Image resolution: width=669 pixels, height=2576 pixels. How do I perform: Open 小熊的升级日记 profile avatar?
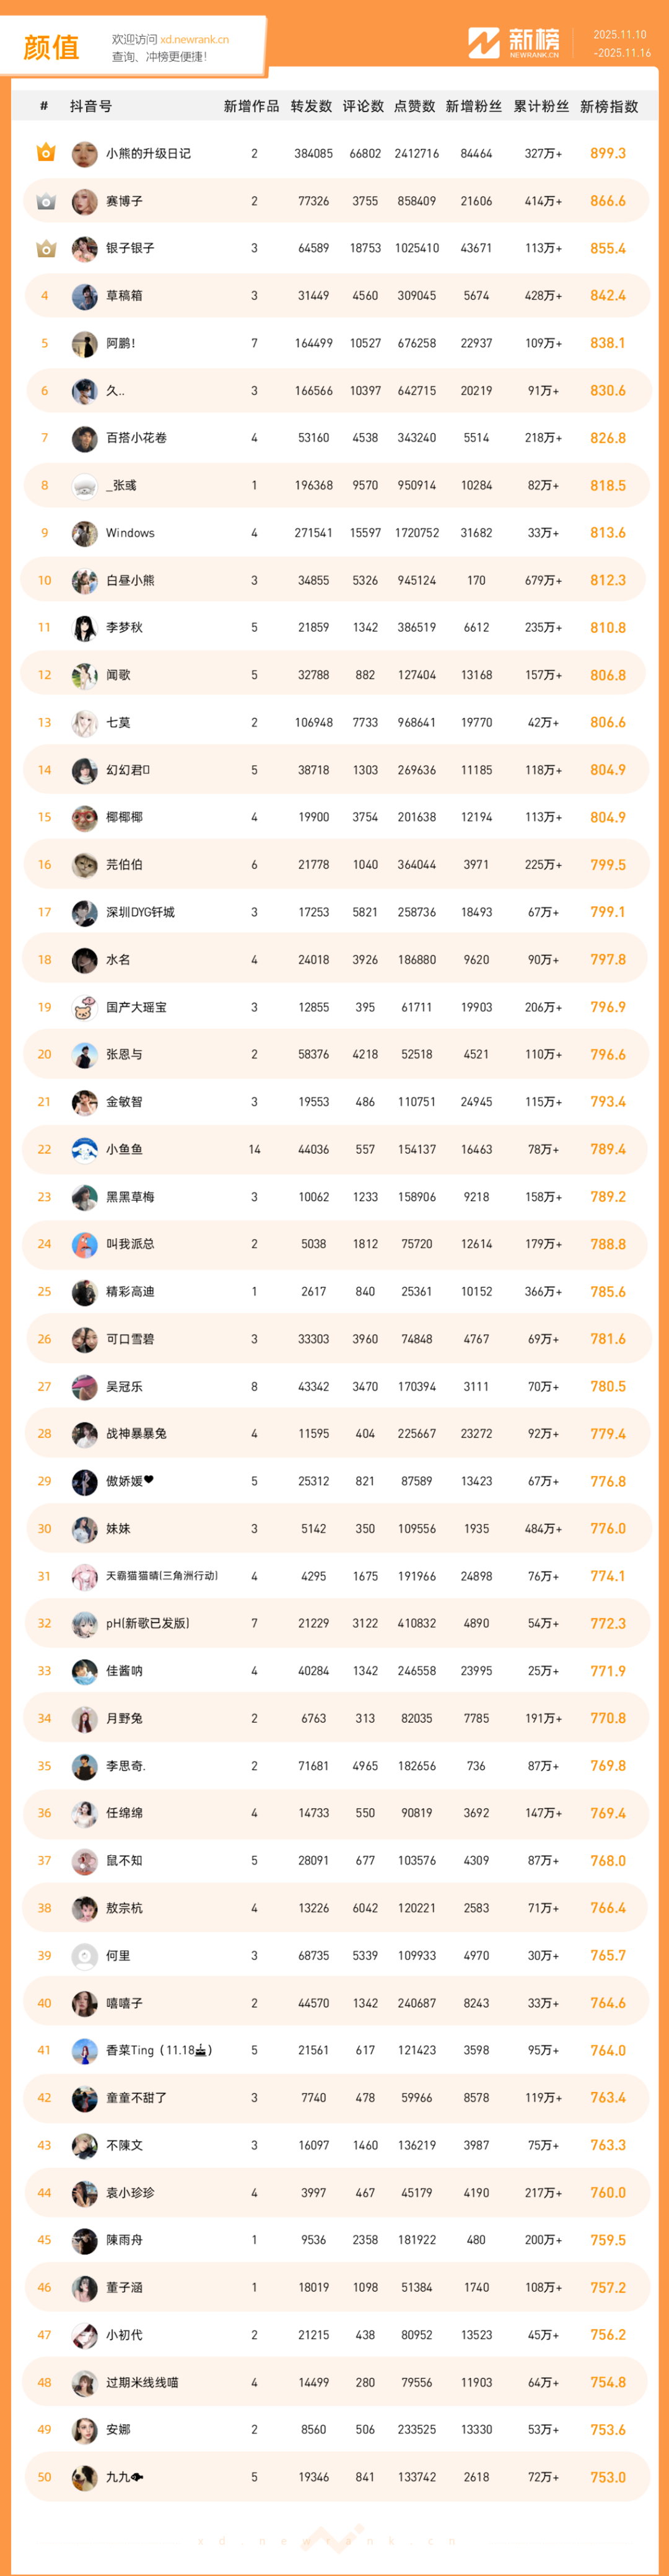84,154
